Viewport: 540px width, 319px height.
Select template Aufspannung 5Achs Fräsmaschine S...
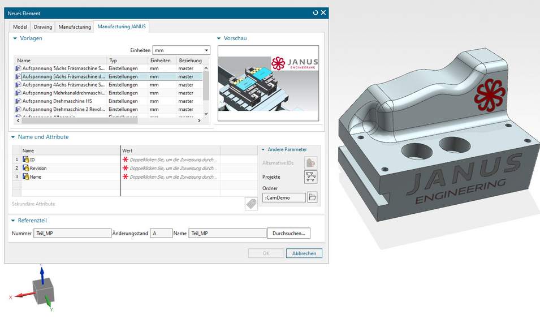click(109, 68)
